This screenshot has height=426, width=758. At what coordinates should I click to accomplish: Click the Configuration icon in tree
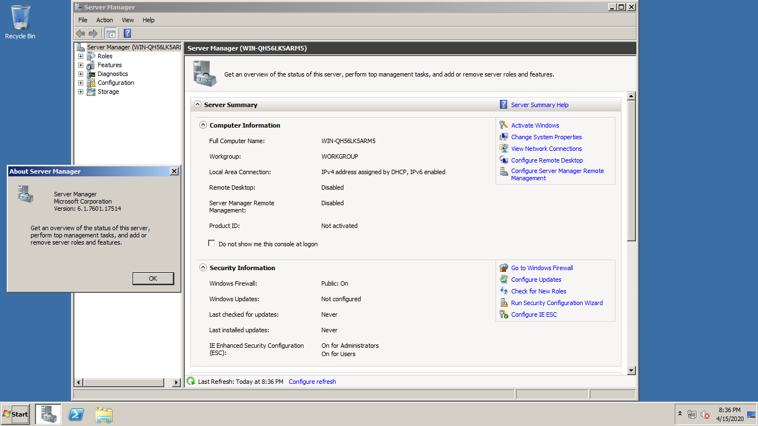coord(91,83)
